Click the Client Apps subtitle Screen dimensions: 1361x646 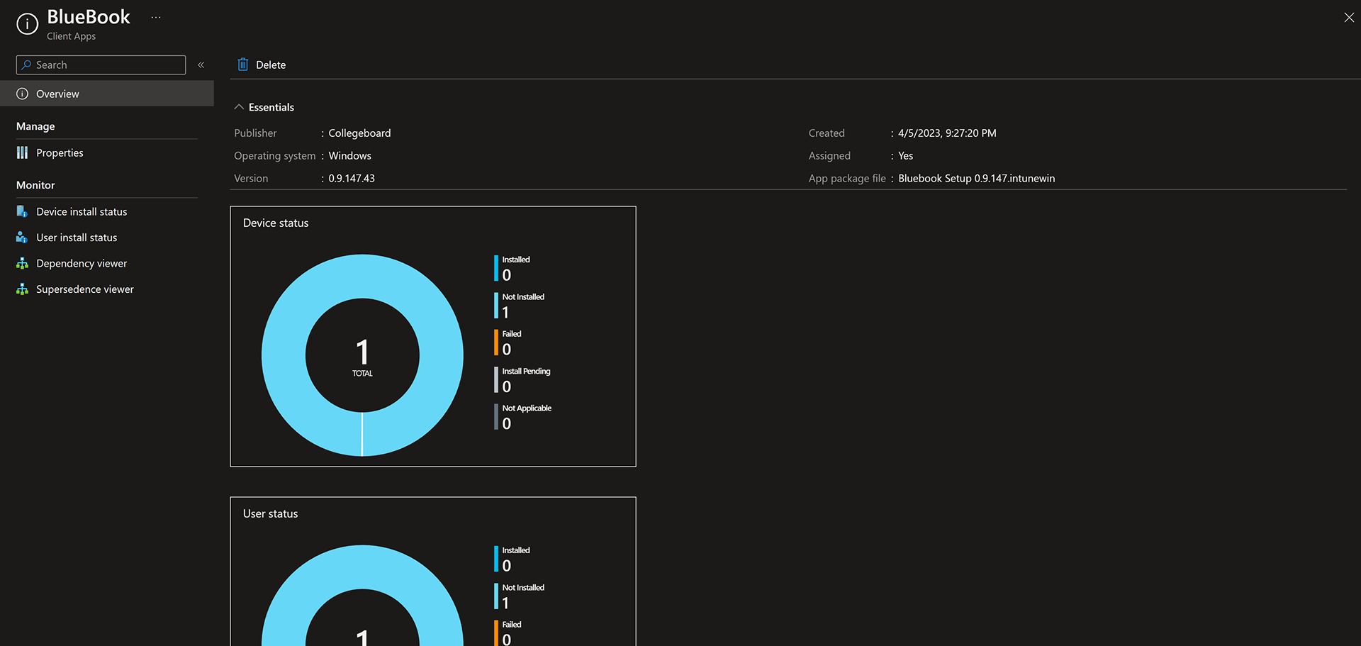pyautogui.click(x=71, y=36)
